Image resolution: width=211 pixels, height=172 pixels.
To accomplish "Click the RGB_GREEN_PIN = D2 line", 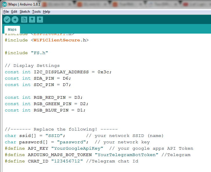I will point(46,104).
